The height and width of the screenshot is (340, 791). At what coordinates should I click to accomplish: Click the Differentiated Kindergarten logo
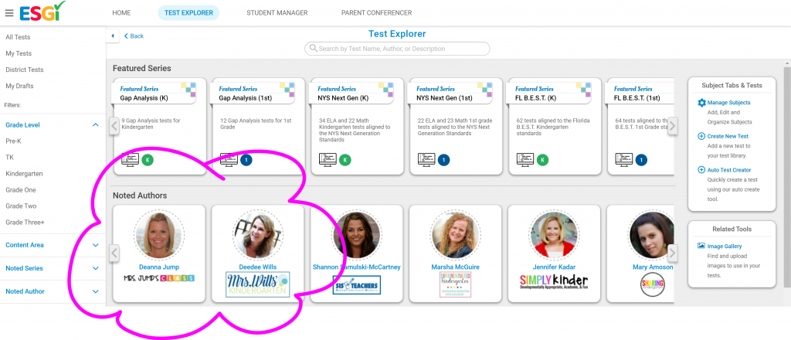point(455,284)
